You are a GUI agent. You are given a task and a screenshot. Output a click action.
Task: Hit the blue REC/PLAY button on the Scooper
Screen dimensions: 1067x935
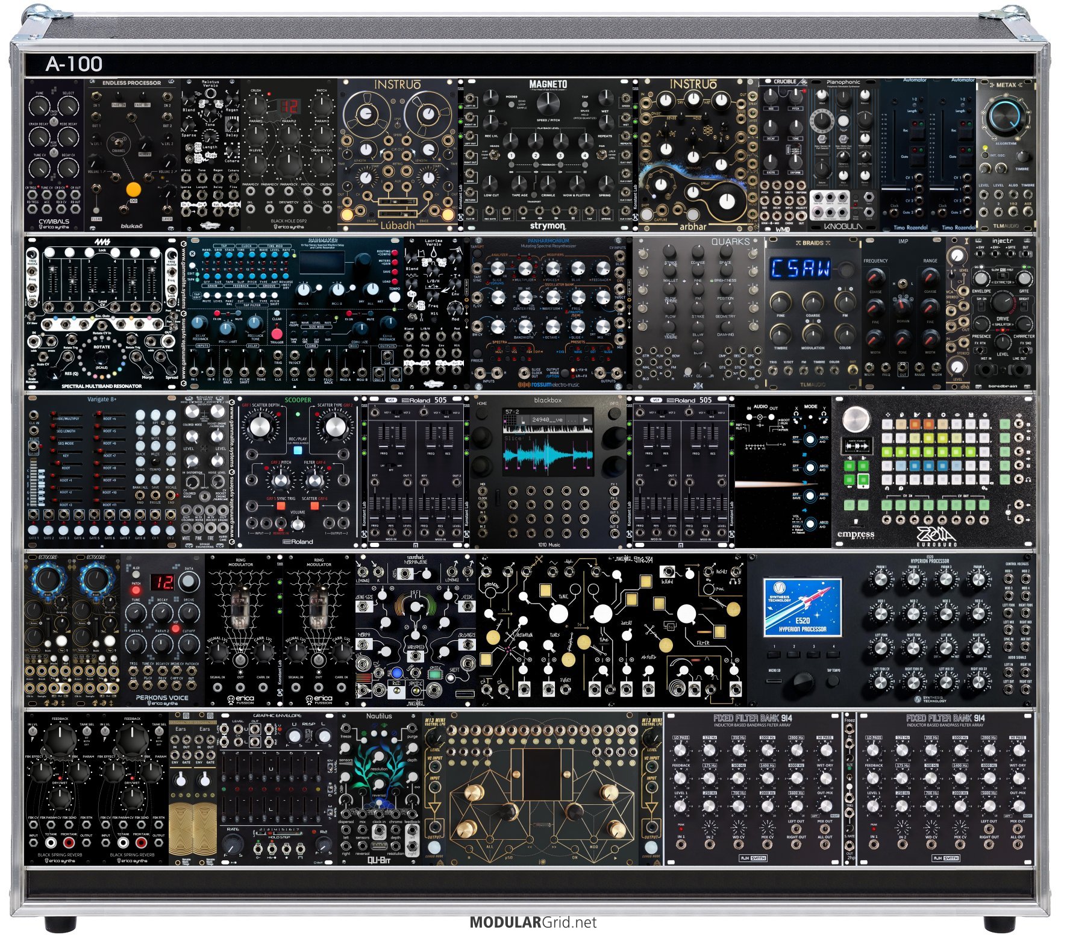298,450
